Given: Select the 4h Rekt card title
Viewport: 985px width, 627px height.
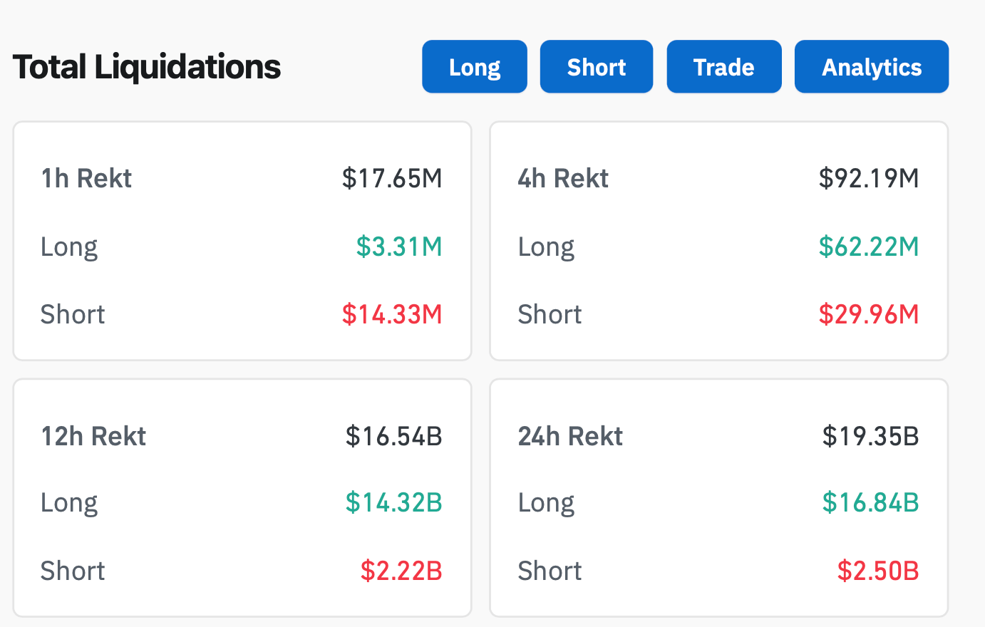Looking at the screenshot, I should tap(563, 178).
